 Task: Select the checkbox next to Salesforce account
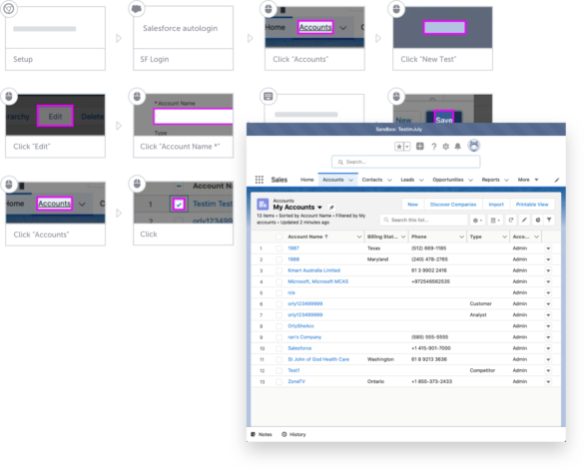pyautogui.click(x=279, y=348)
